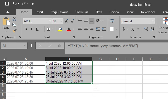Open the File tab

tap(7, 12)
